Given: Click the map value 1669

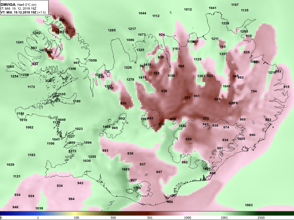Looking at the screenshot, I should [126, 169].
